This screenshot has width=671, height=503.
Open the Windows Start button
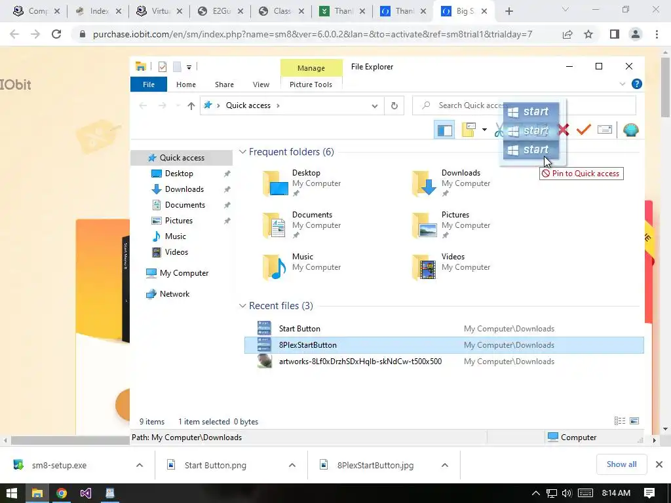coord(12,493)
